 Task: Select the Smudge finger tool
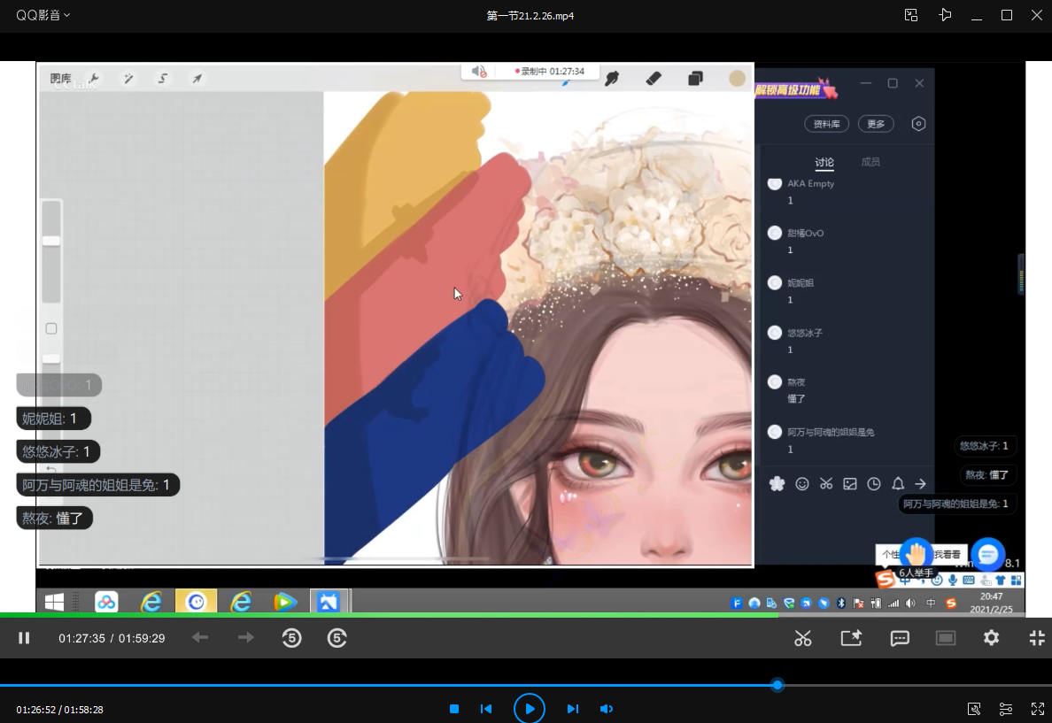click(612, 79)
